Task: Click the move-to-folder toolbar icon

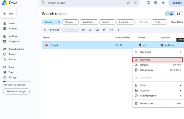Action: pyautogui.click(x=97, y=30)
